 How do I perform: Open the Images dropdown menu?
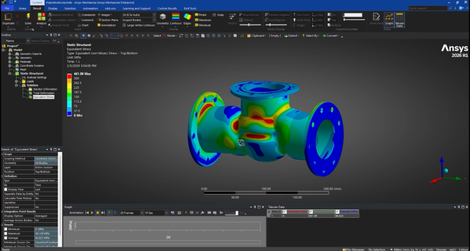(x=105, y=15)
